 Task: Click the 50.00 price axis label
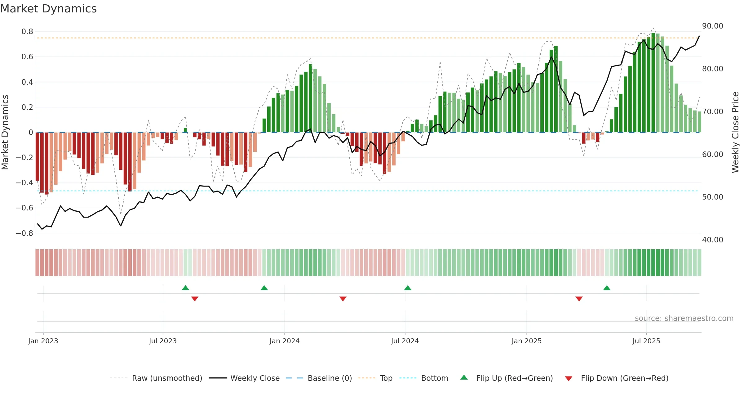(x=713, y=197)
